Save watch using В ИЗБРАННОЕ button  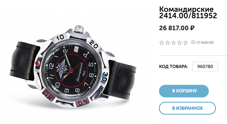pyautogui.click(x=187, y=108)
